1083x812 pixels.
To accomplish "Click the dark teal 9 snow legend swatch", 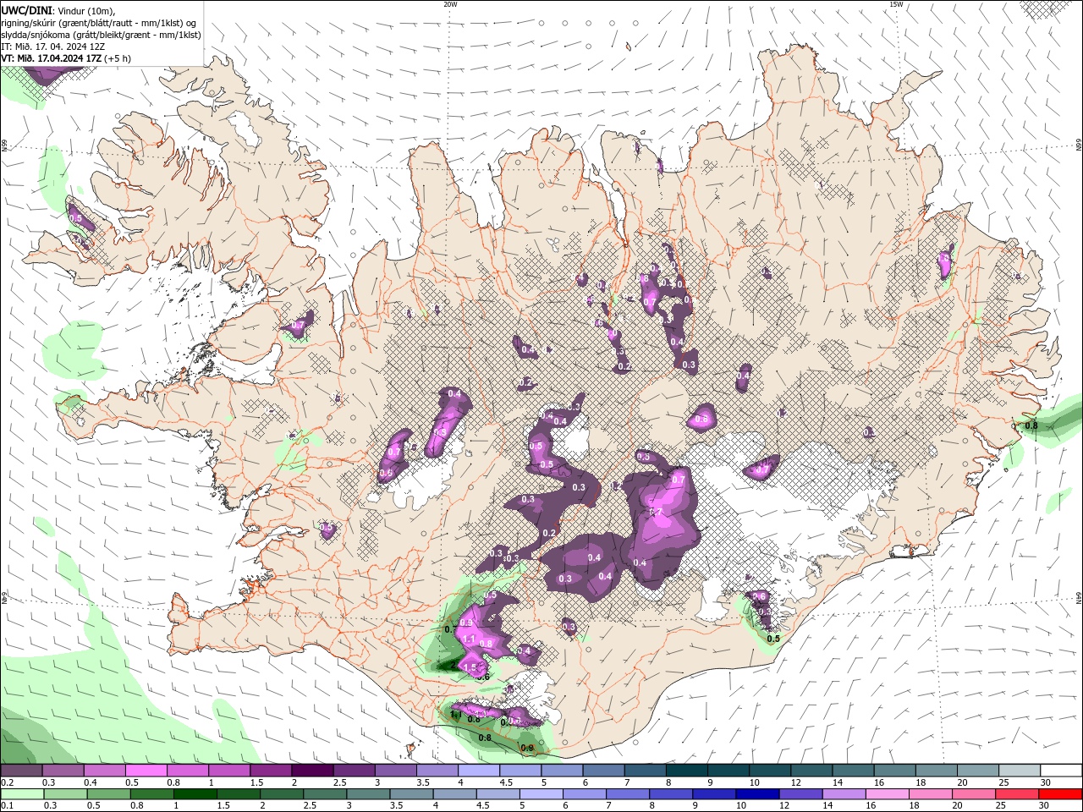I will pos(728,771).
